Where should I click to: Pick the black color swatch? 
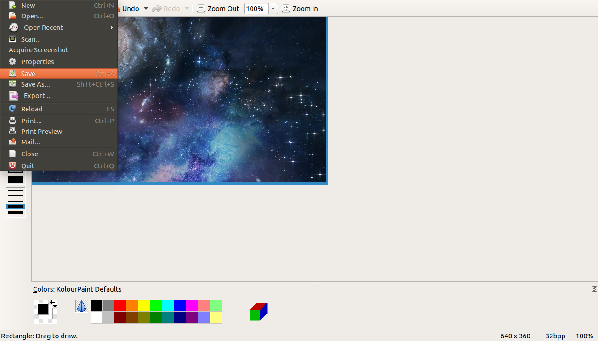(97, 306)
